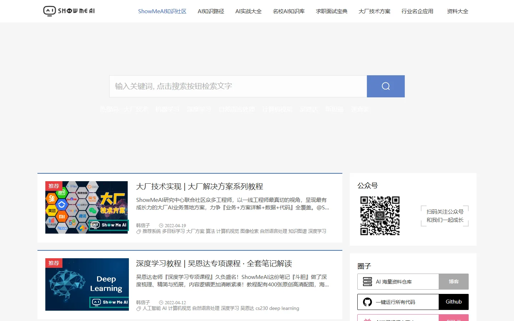The width and height of the screenshot is (514, 321).
Task: Focus the keyword search input field
Action: click(x=238, y=86)
